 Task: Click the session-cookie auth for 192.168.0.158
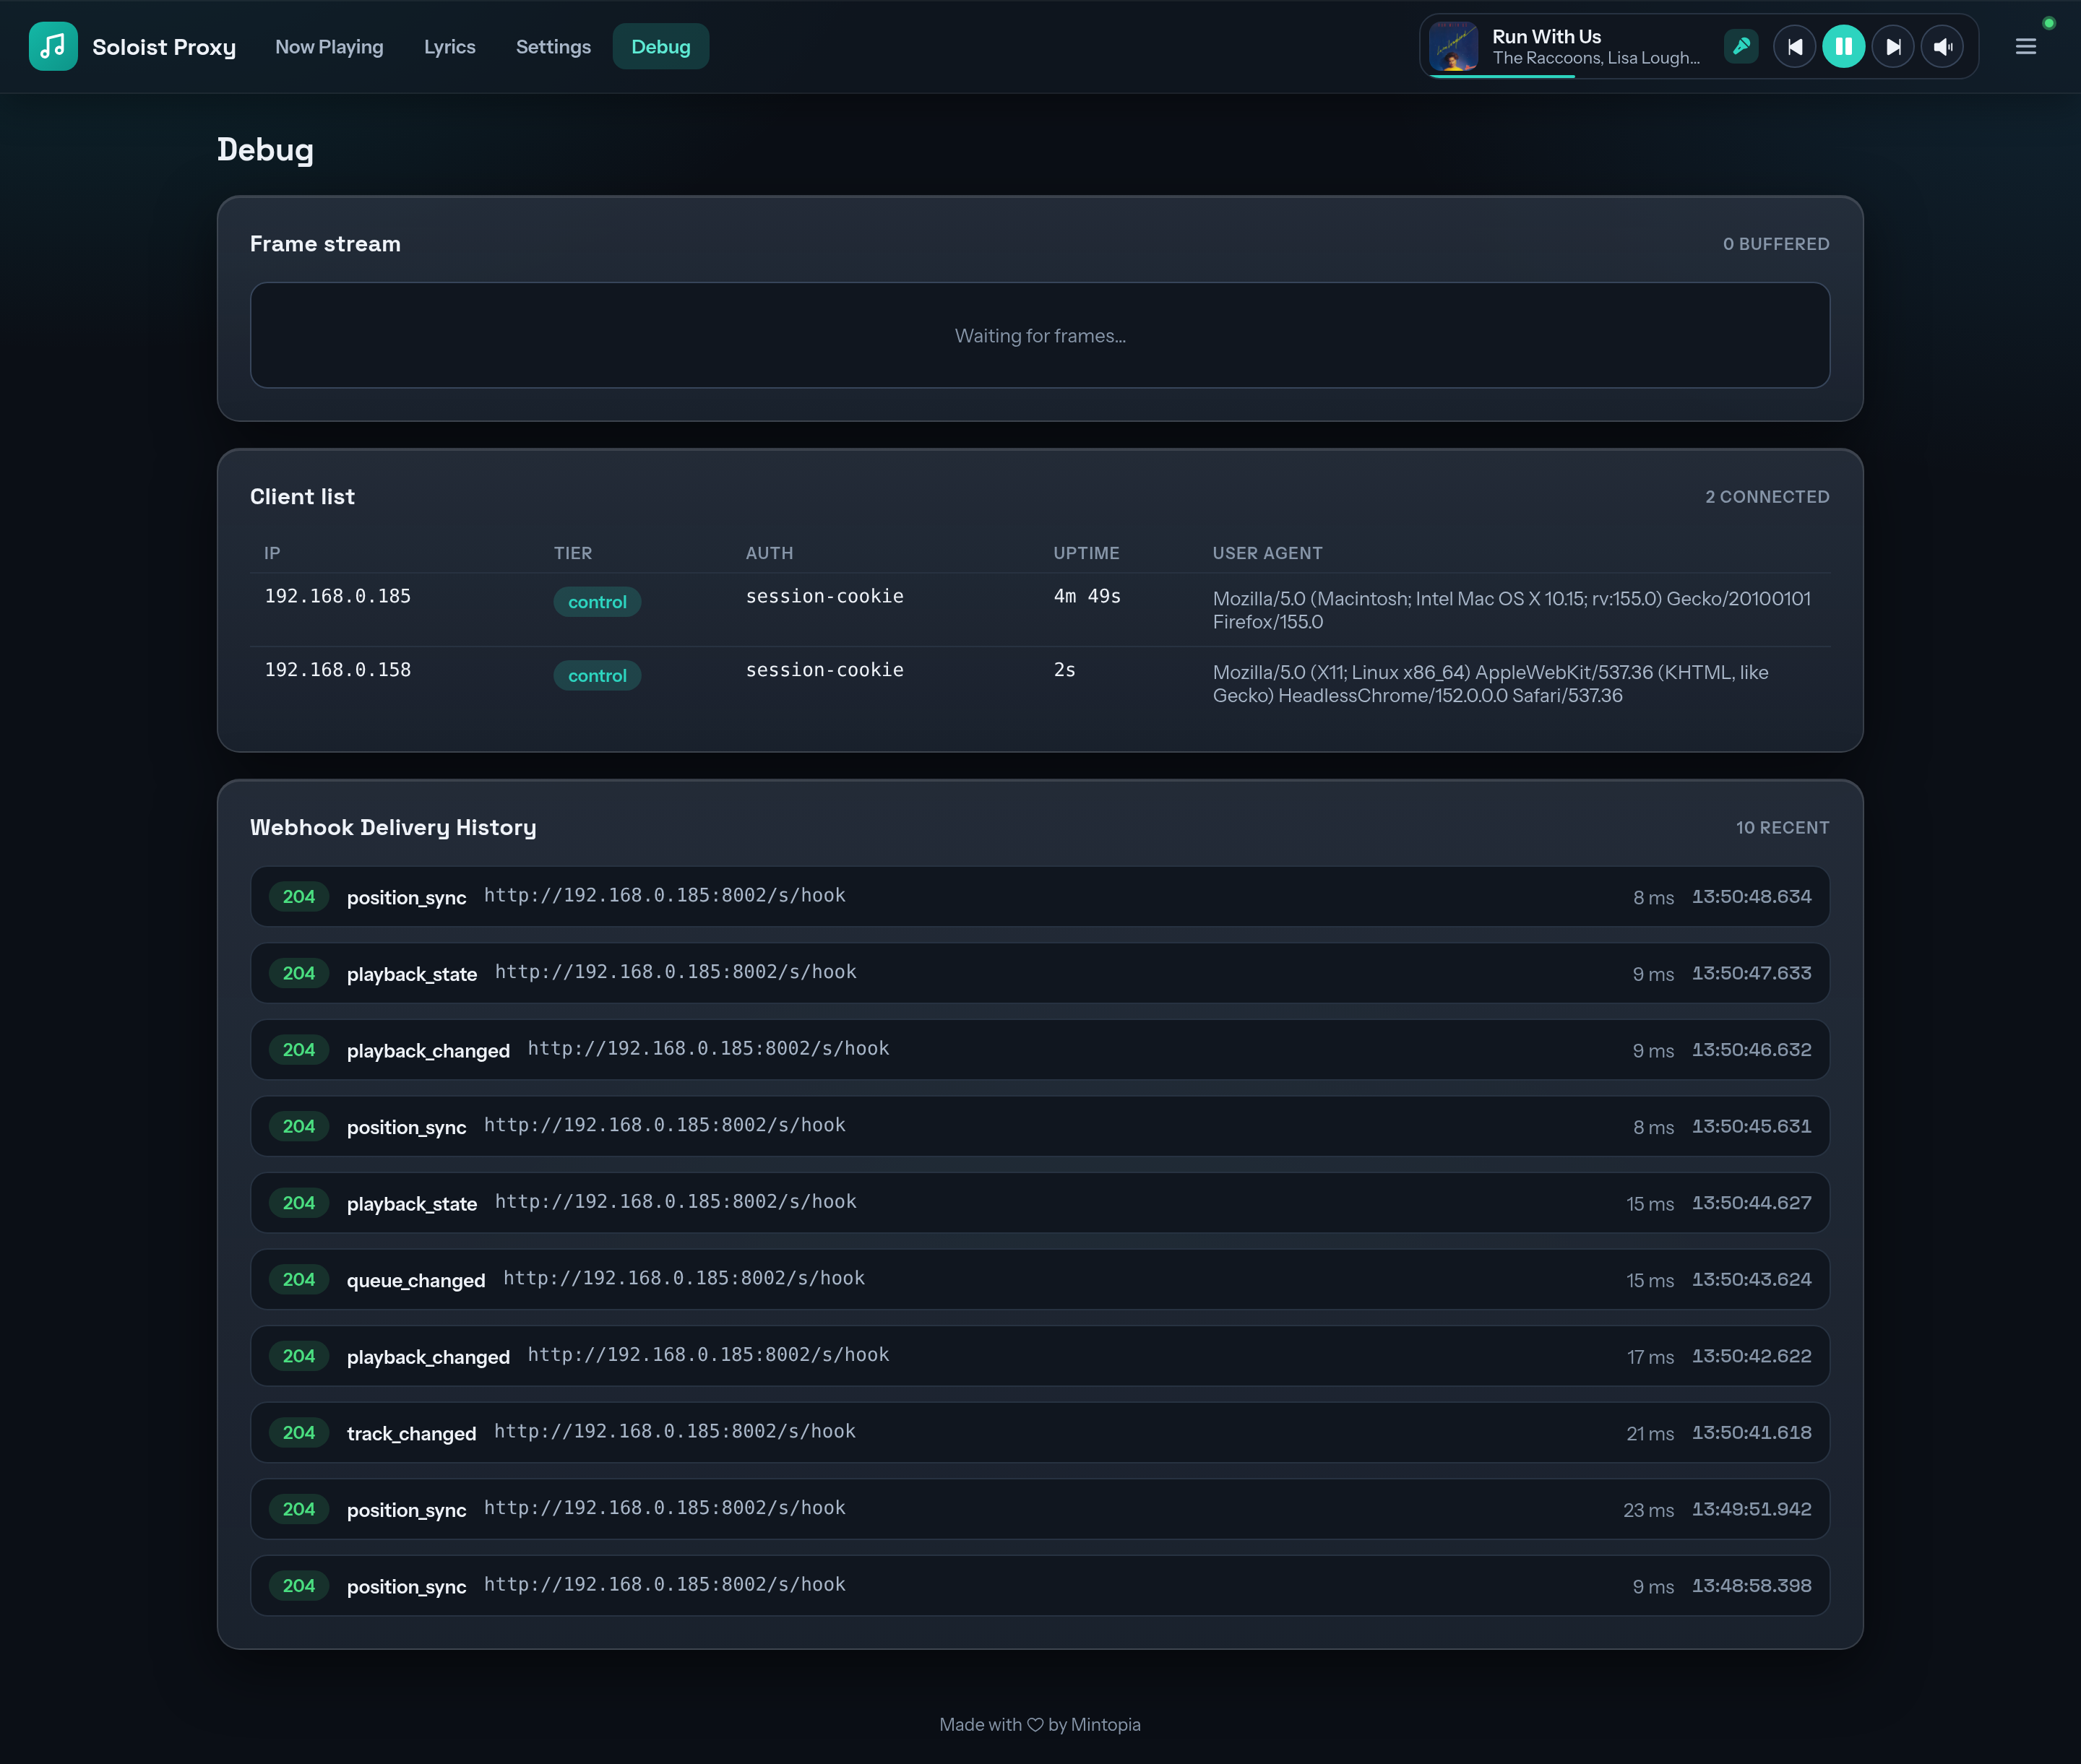(824, 670)
